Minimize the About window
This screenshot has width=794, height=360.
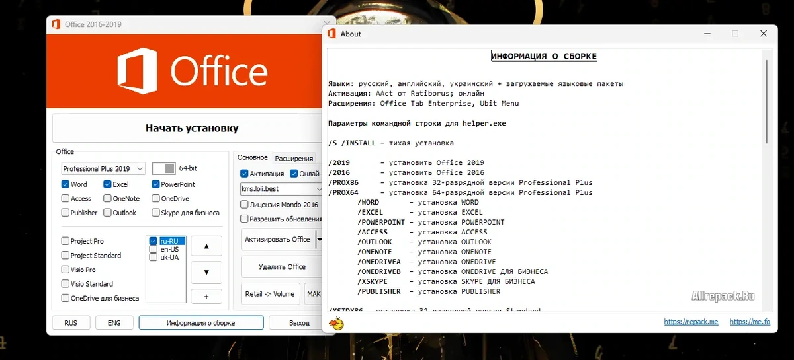706,34
